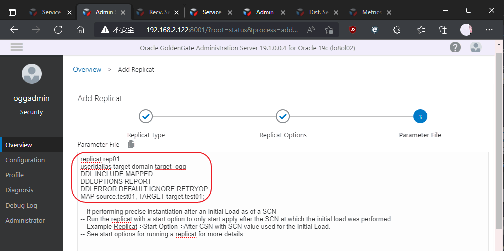504x251 pixels.
Task: Switch to Dist. Server tab
Action: (317, 12)
